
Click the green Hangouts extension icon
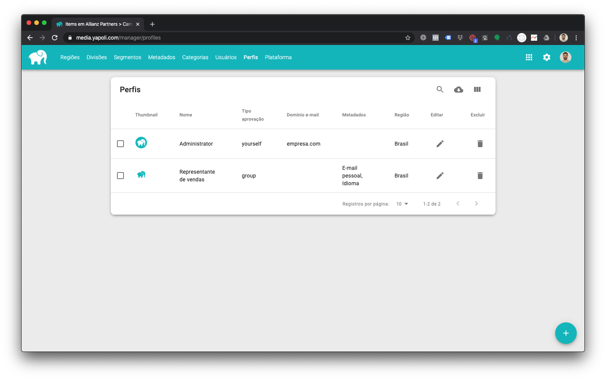pos(497,38)
